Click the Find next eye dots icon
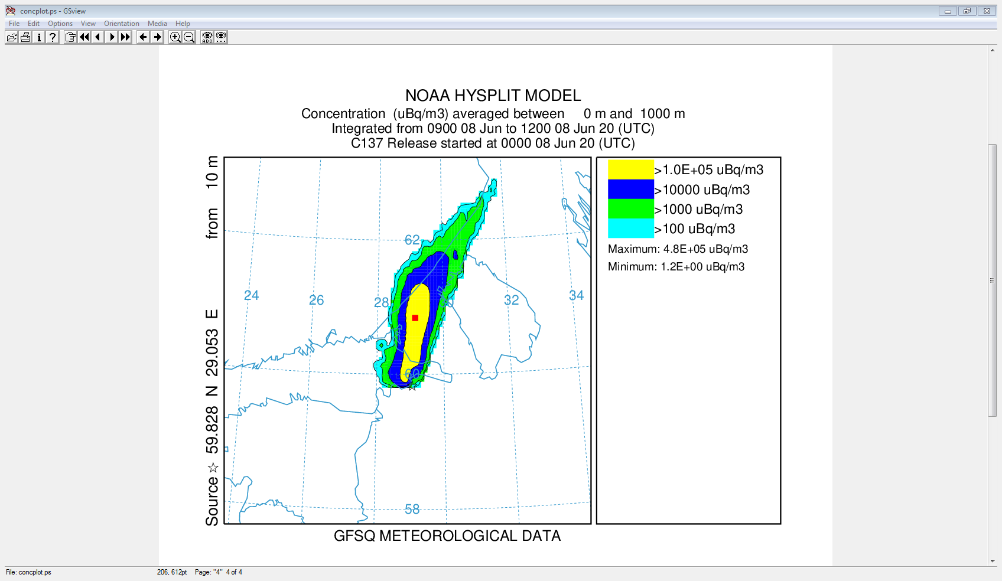This screenshot has height=581, width=1002. (221, 37)
